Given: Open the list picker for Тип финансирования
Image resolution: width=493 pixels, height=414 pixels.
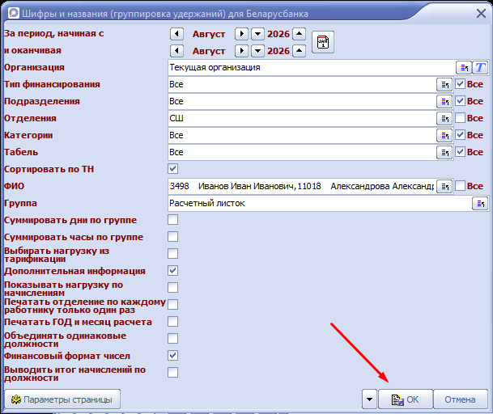Looking at the screenshot, I should tap(444, 84).
